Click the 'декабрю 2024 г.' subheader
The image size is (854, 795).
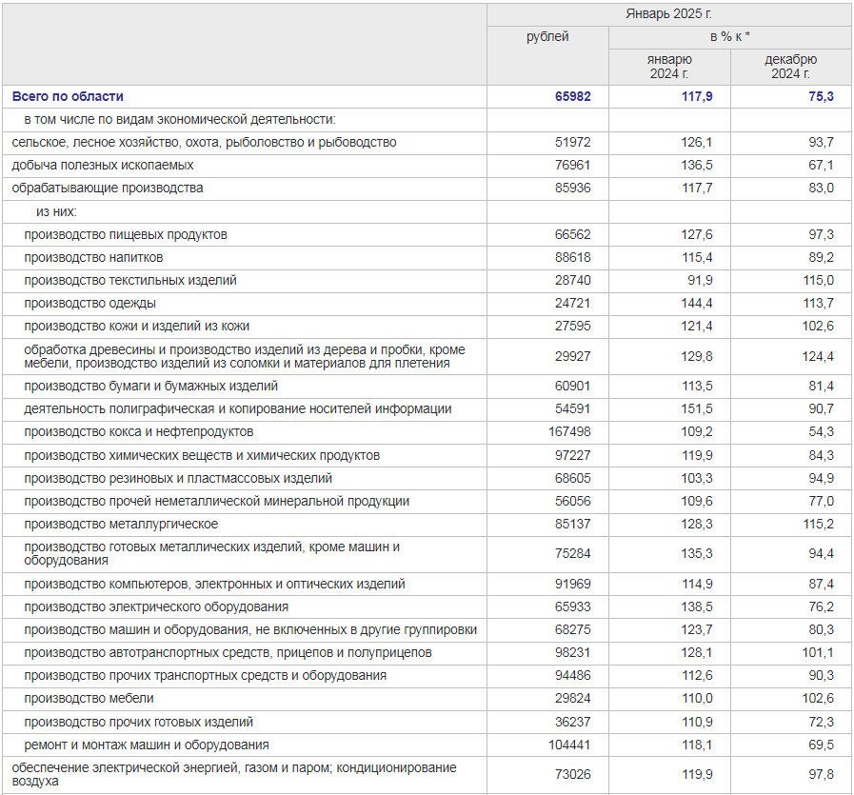pyautogui.click(x=790, y=67)
